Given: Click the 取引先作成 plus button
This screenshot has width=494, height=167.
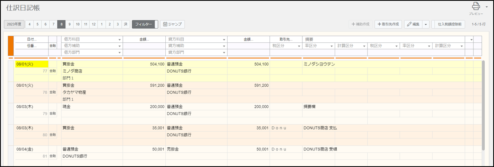Looking at the screenshot, I should point(388,25).
